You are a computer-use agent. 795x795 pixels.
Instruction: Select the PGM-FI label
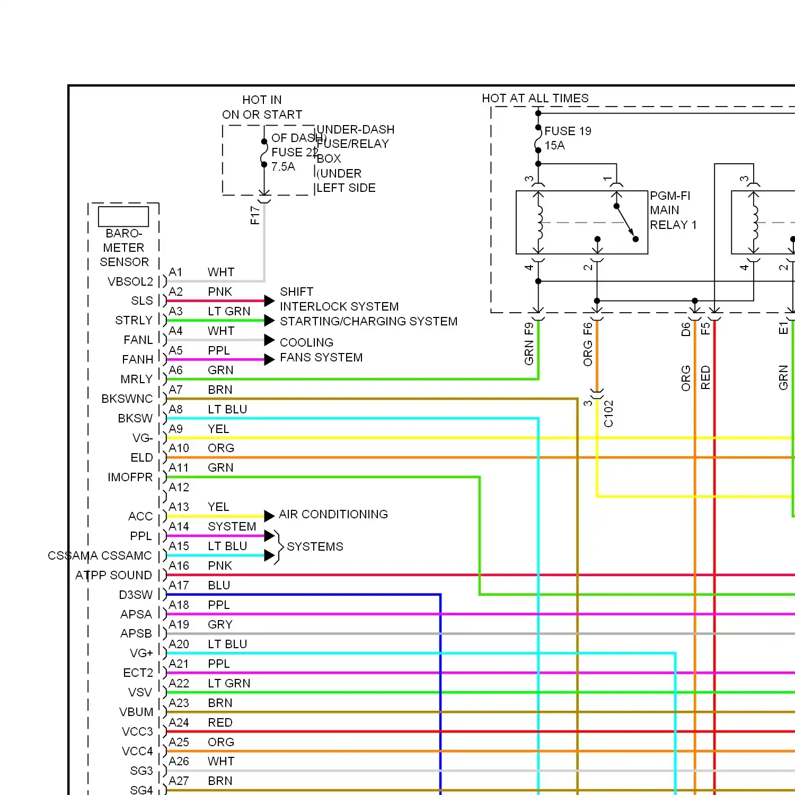click(670, 196)
